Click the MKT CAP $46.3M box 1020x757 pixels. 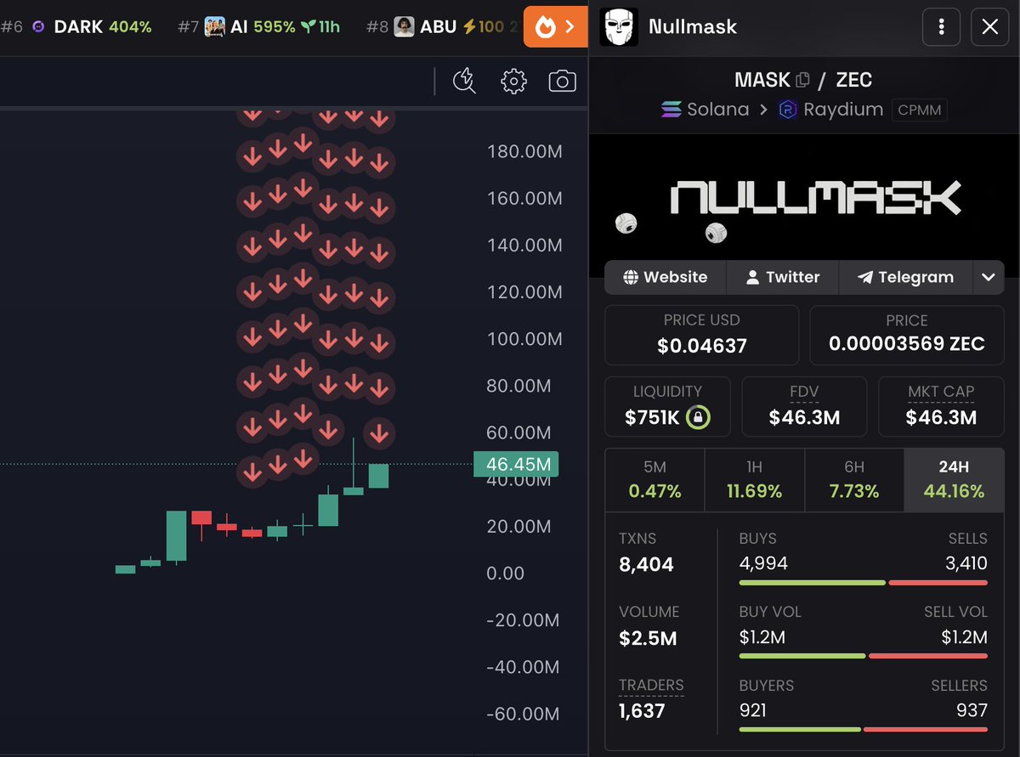coord(941,406)
